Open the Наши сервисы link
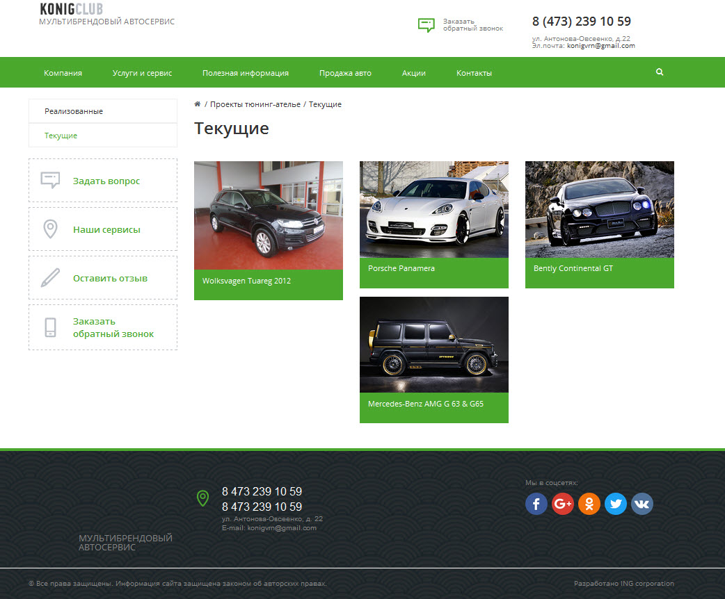Viewport: 725px width, 599px height. point(107,229)
